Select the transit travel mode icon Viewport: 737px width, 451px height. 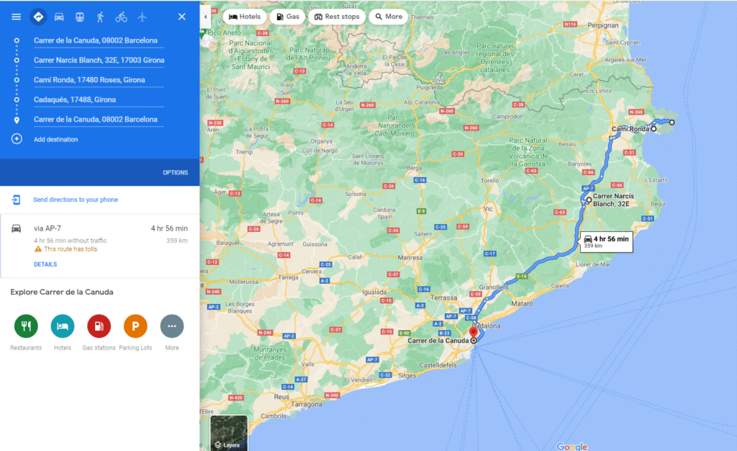79,17
